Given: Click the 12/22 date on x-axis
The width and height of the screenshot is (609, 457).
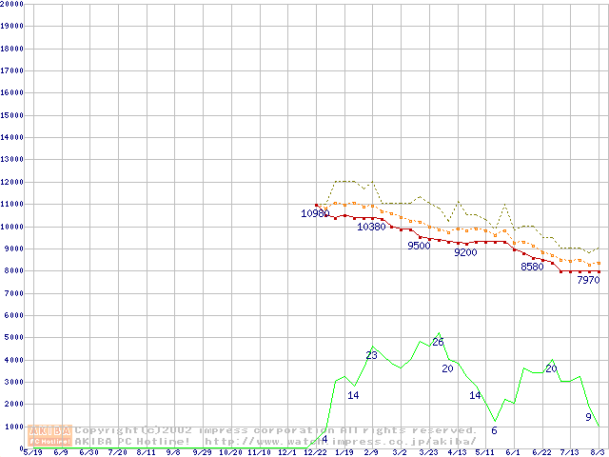Looking at the screenshot, I should (x=315, y=452).
